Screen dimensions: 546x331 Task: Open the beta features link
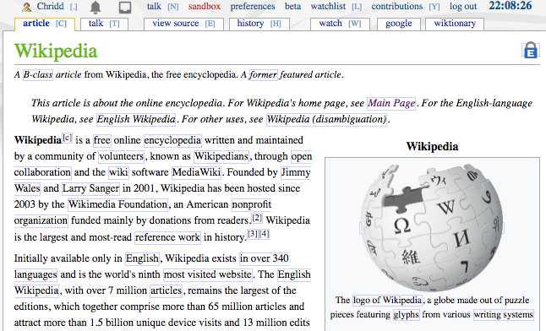292,6
